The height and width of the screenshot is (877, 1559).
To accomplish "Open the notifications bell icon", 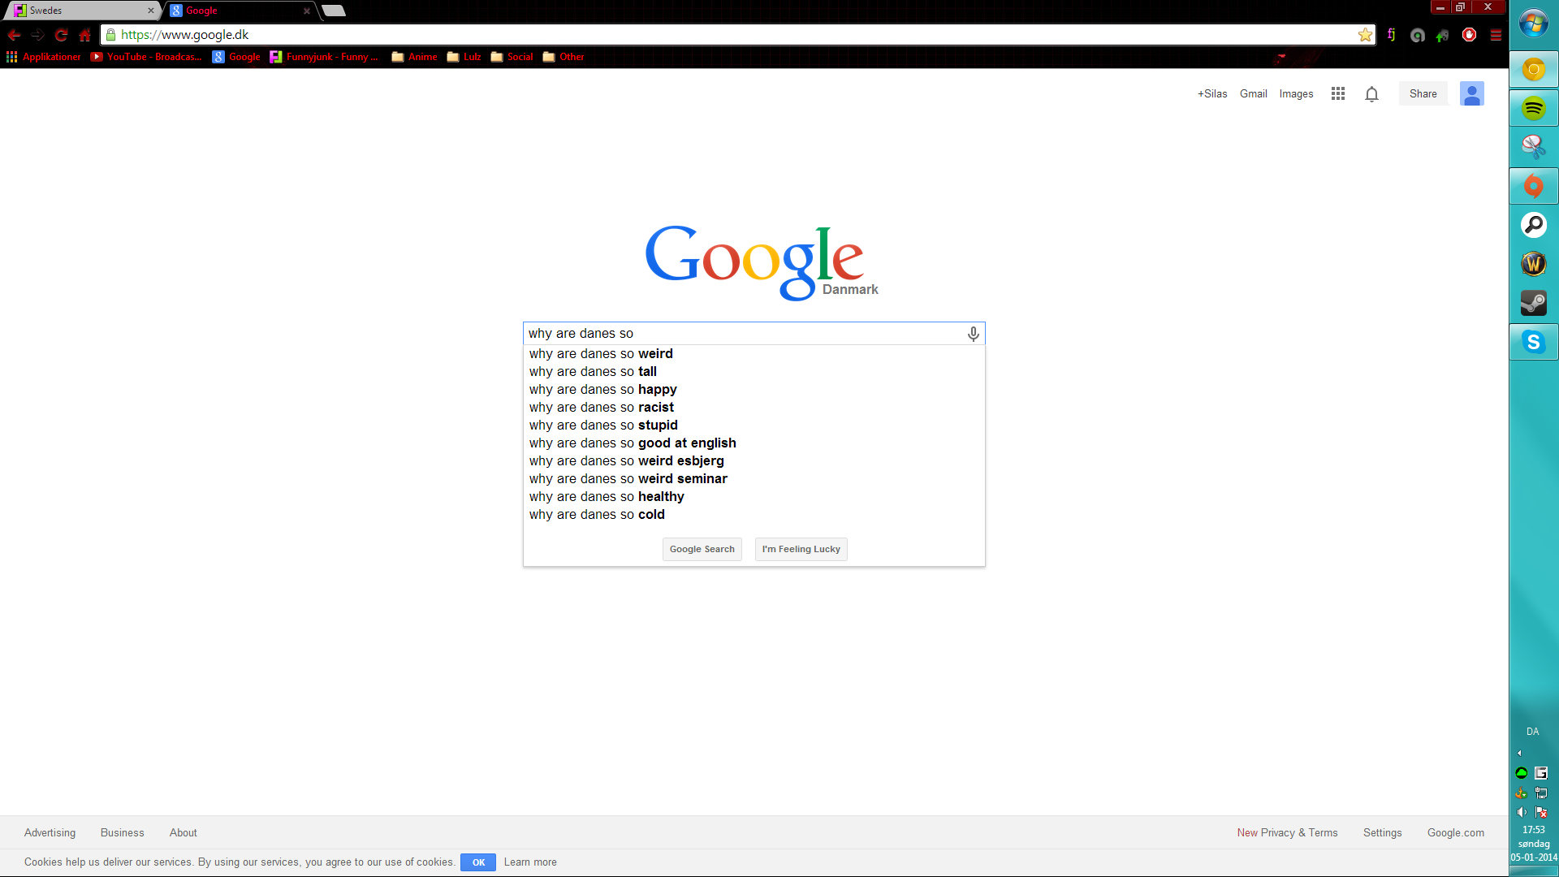I will point(1371,94).
